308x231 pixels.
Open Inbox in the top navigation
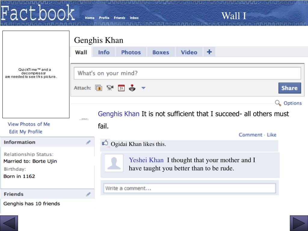(134, 18)
